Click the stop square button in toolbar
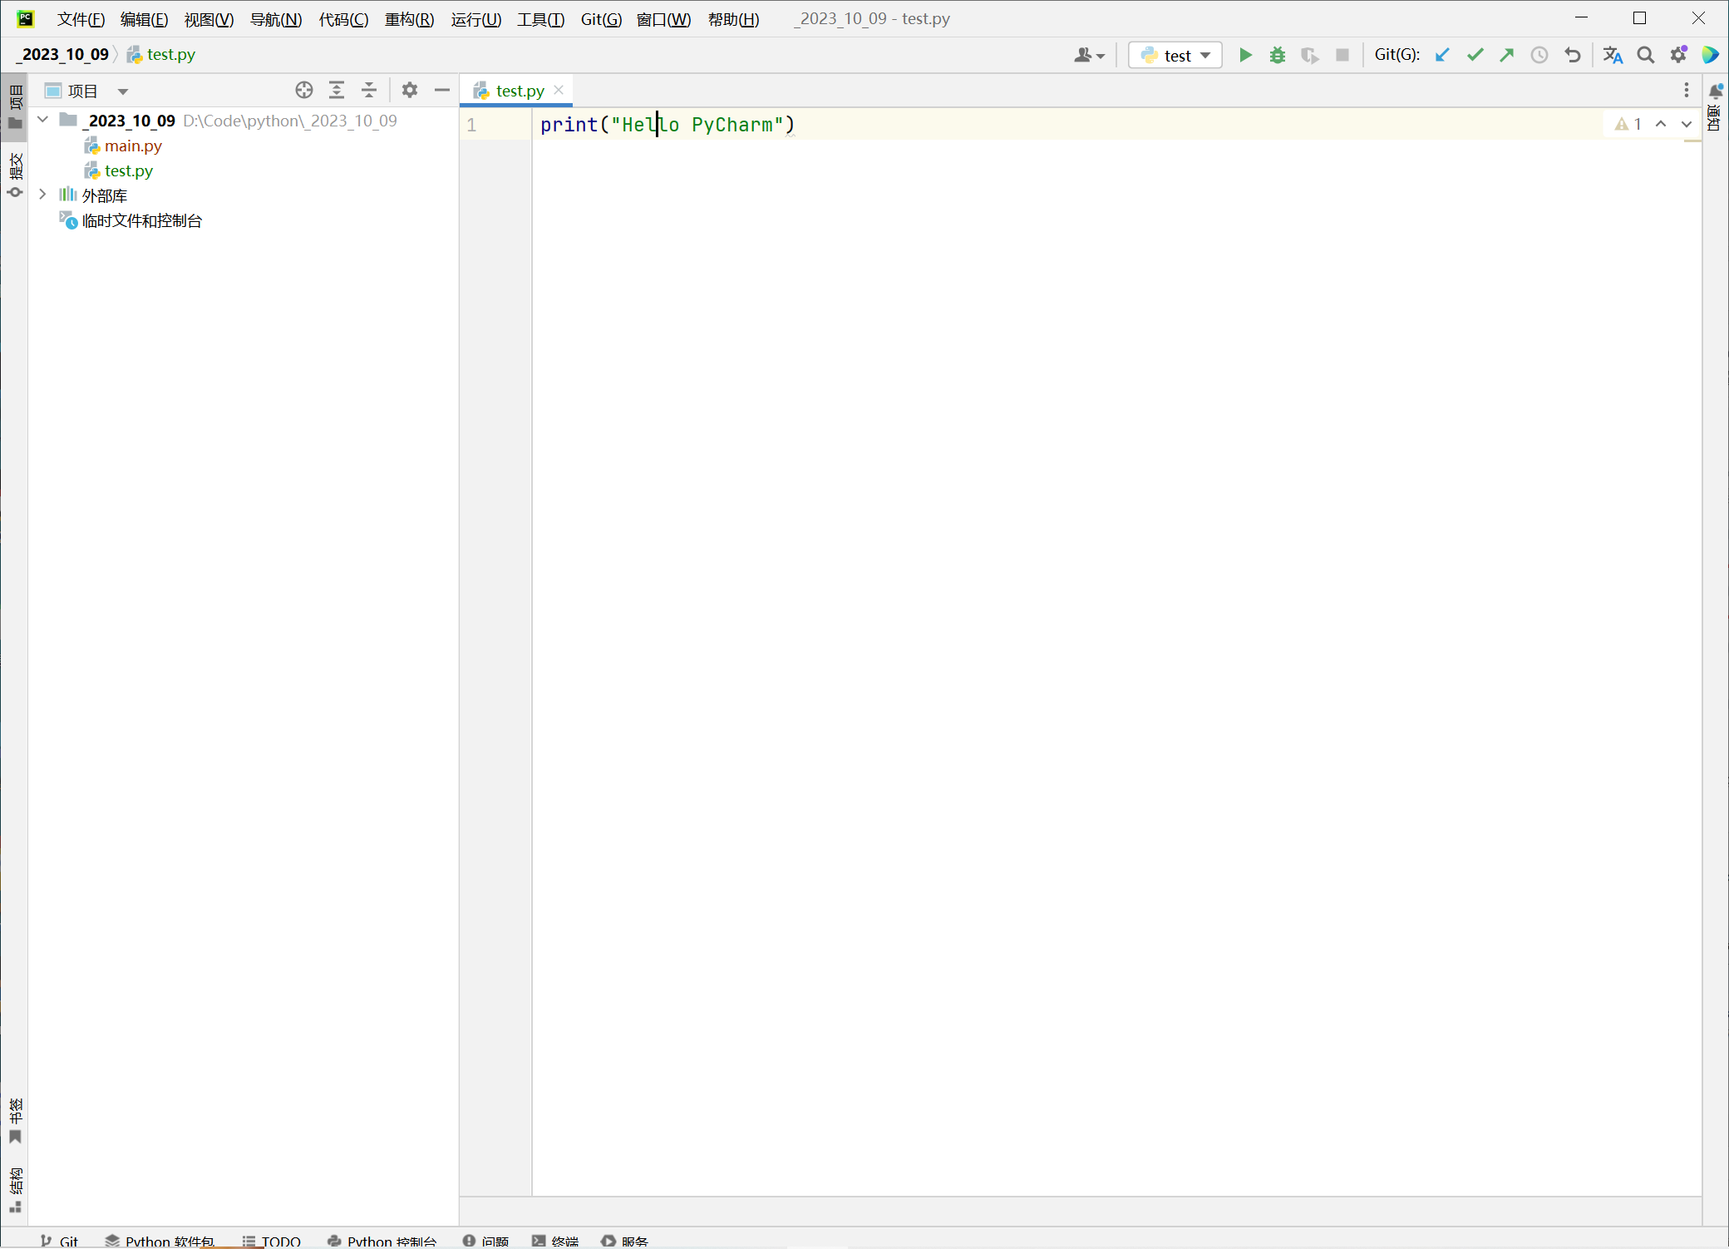The height and width of the screenshot is (1249, 1729). click(x=1342, y=55)
